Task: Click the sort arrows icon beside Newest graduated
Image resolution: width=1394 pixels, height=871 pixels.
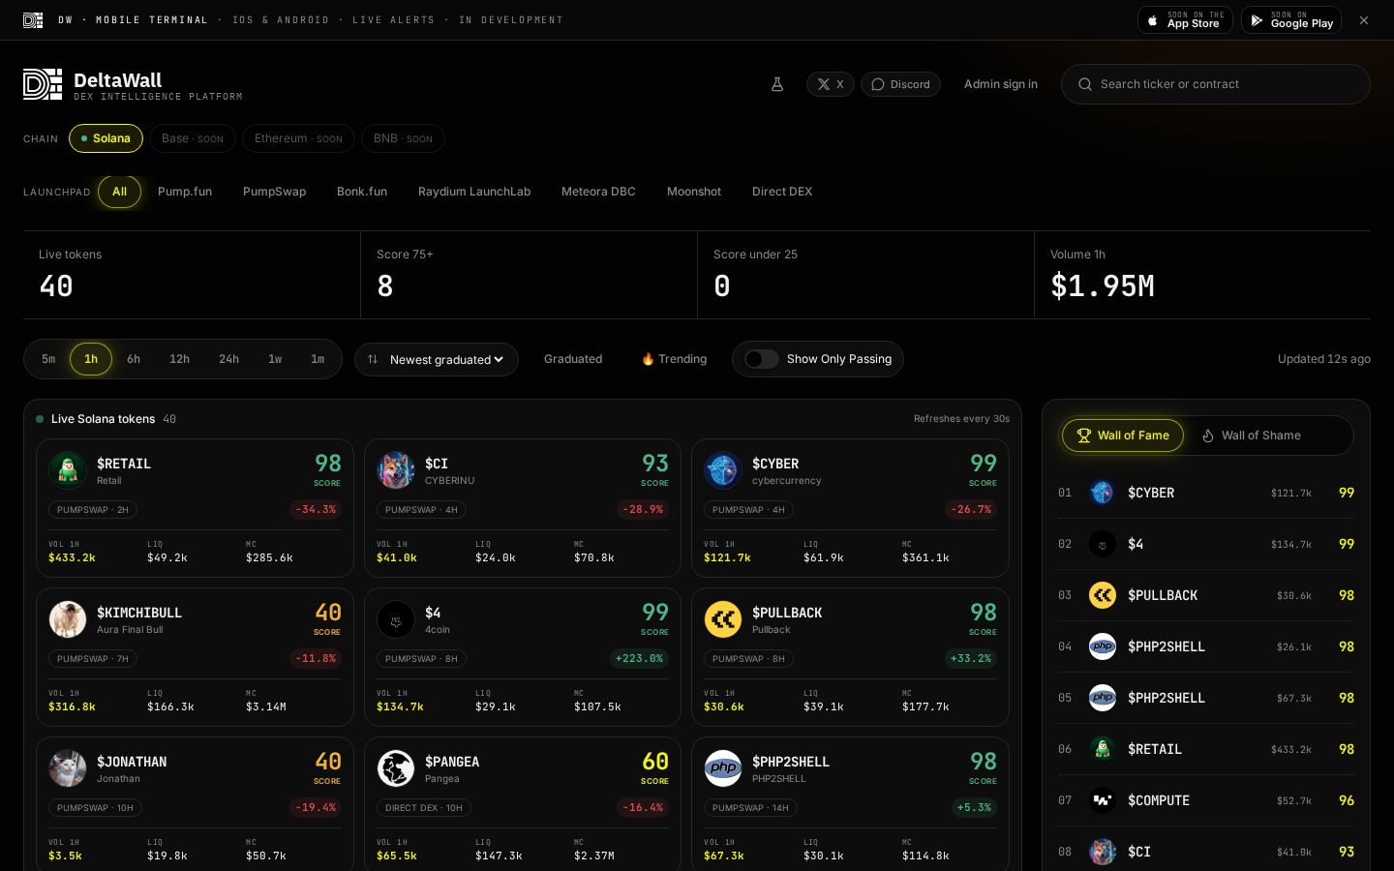Action: 373,359
